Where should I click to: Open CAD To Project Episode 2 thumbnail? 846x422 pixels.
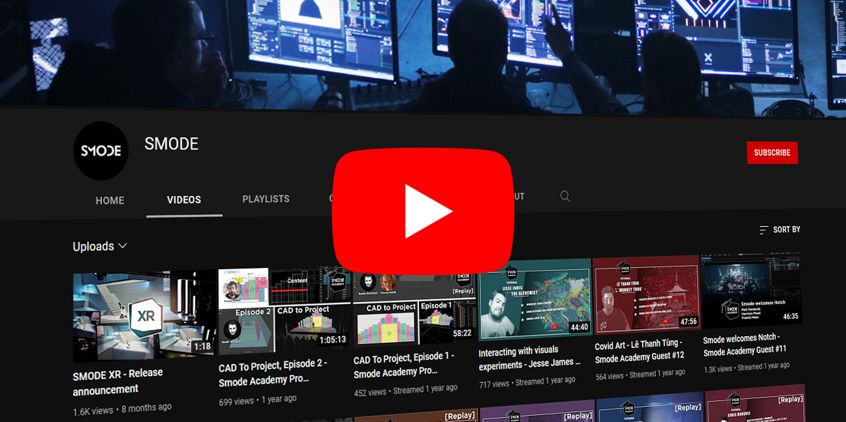point(283,308)
